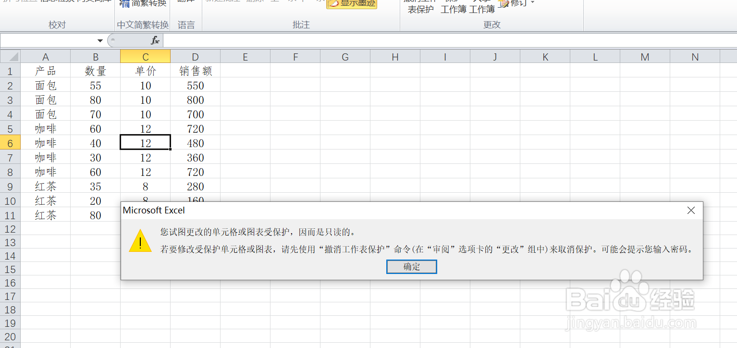Dismiss the protection warning dialog via X
The image size is (737, 348).
pos(690,210)
